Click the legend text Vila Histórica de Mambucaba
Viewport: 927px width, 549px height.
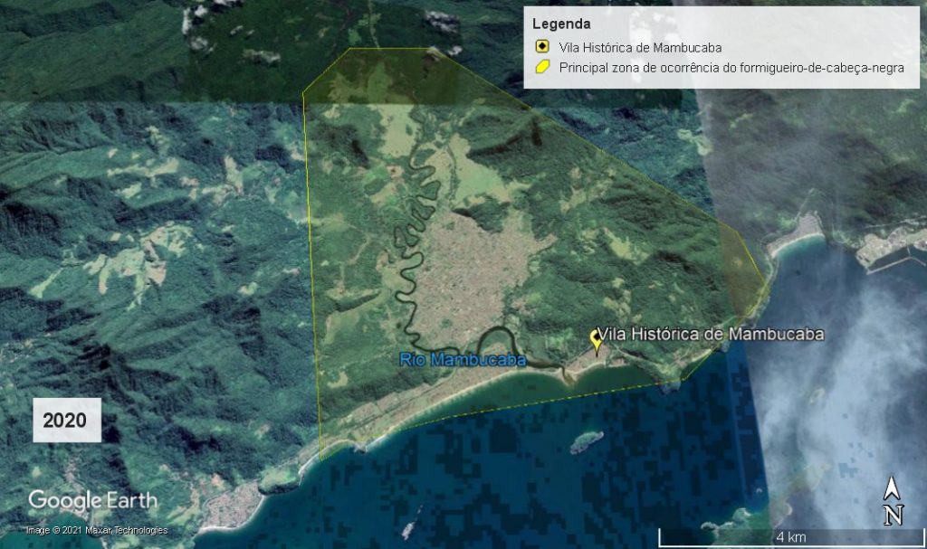click(640, 48)
